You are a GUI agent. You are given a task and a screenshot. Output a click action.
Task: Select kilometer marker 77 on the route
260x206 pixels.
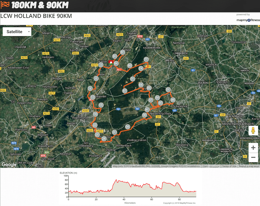[146, 59]
